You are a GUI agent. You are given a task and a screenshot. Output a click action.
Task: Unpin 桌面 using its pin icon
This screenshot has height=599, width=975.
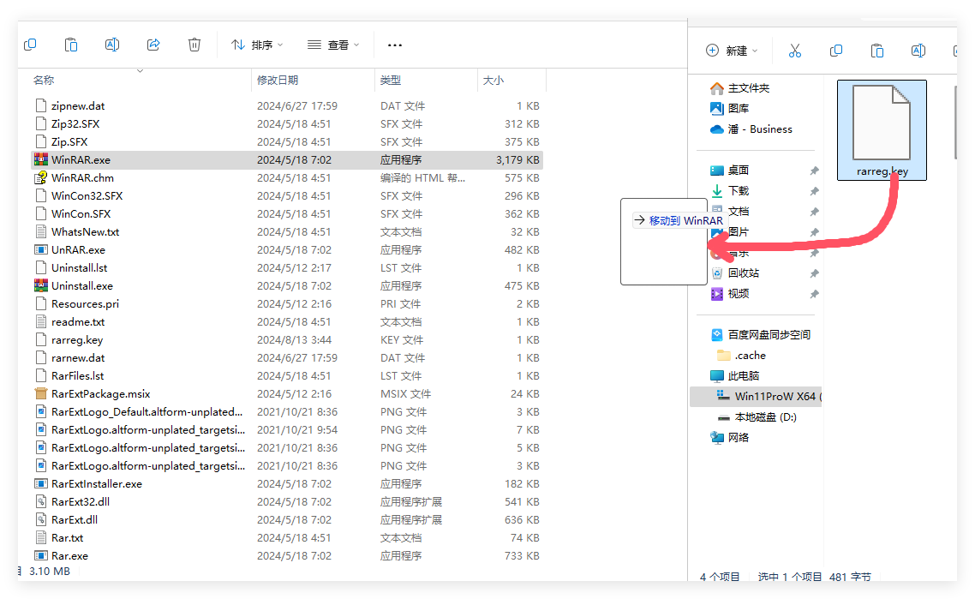(814, 171)
